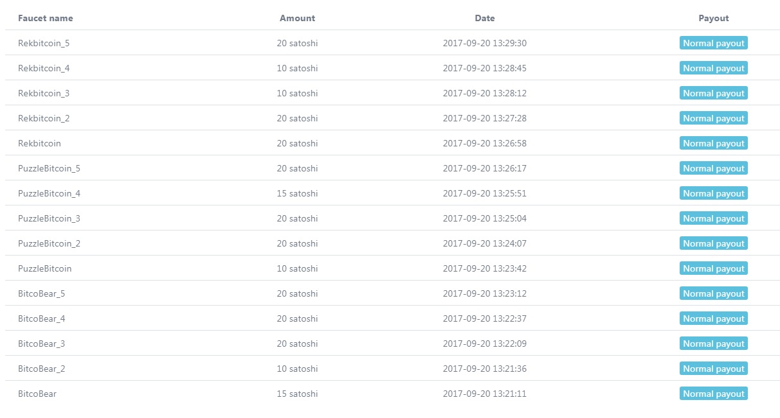Screen dimensions: 780x418
Task: Open the PuzzleBitcoin_5 faucet entry
Action: (x=49, y=168)
